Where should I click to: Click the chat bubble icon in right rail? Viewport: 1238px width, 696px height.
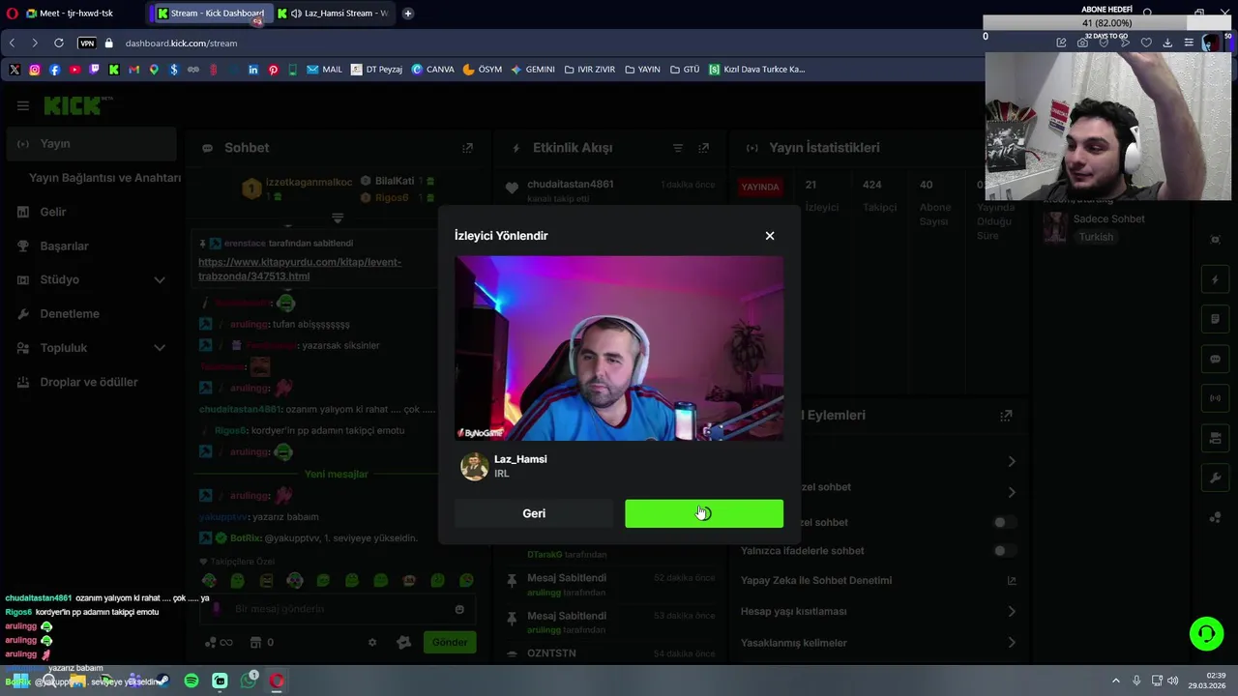[1216, 359]
